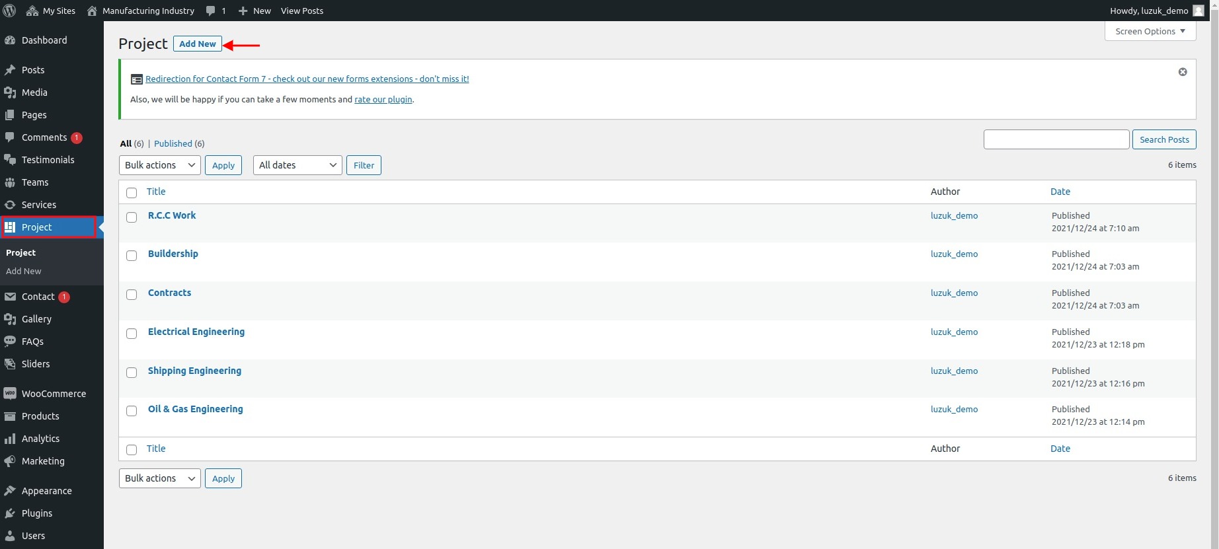Expand the Screen Options panel

coord(1150,31)
